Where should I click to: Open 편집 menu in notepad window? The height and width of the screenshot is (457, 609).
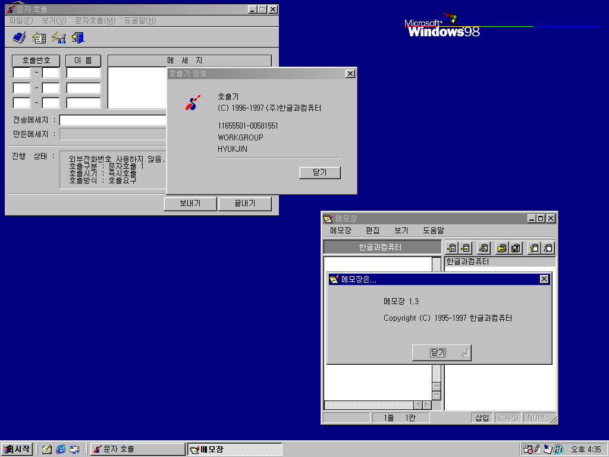click(372, 230)
